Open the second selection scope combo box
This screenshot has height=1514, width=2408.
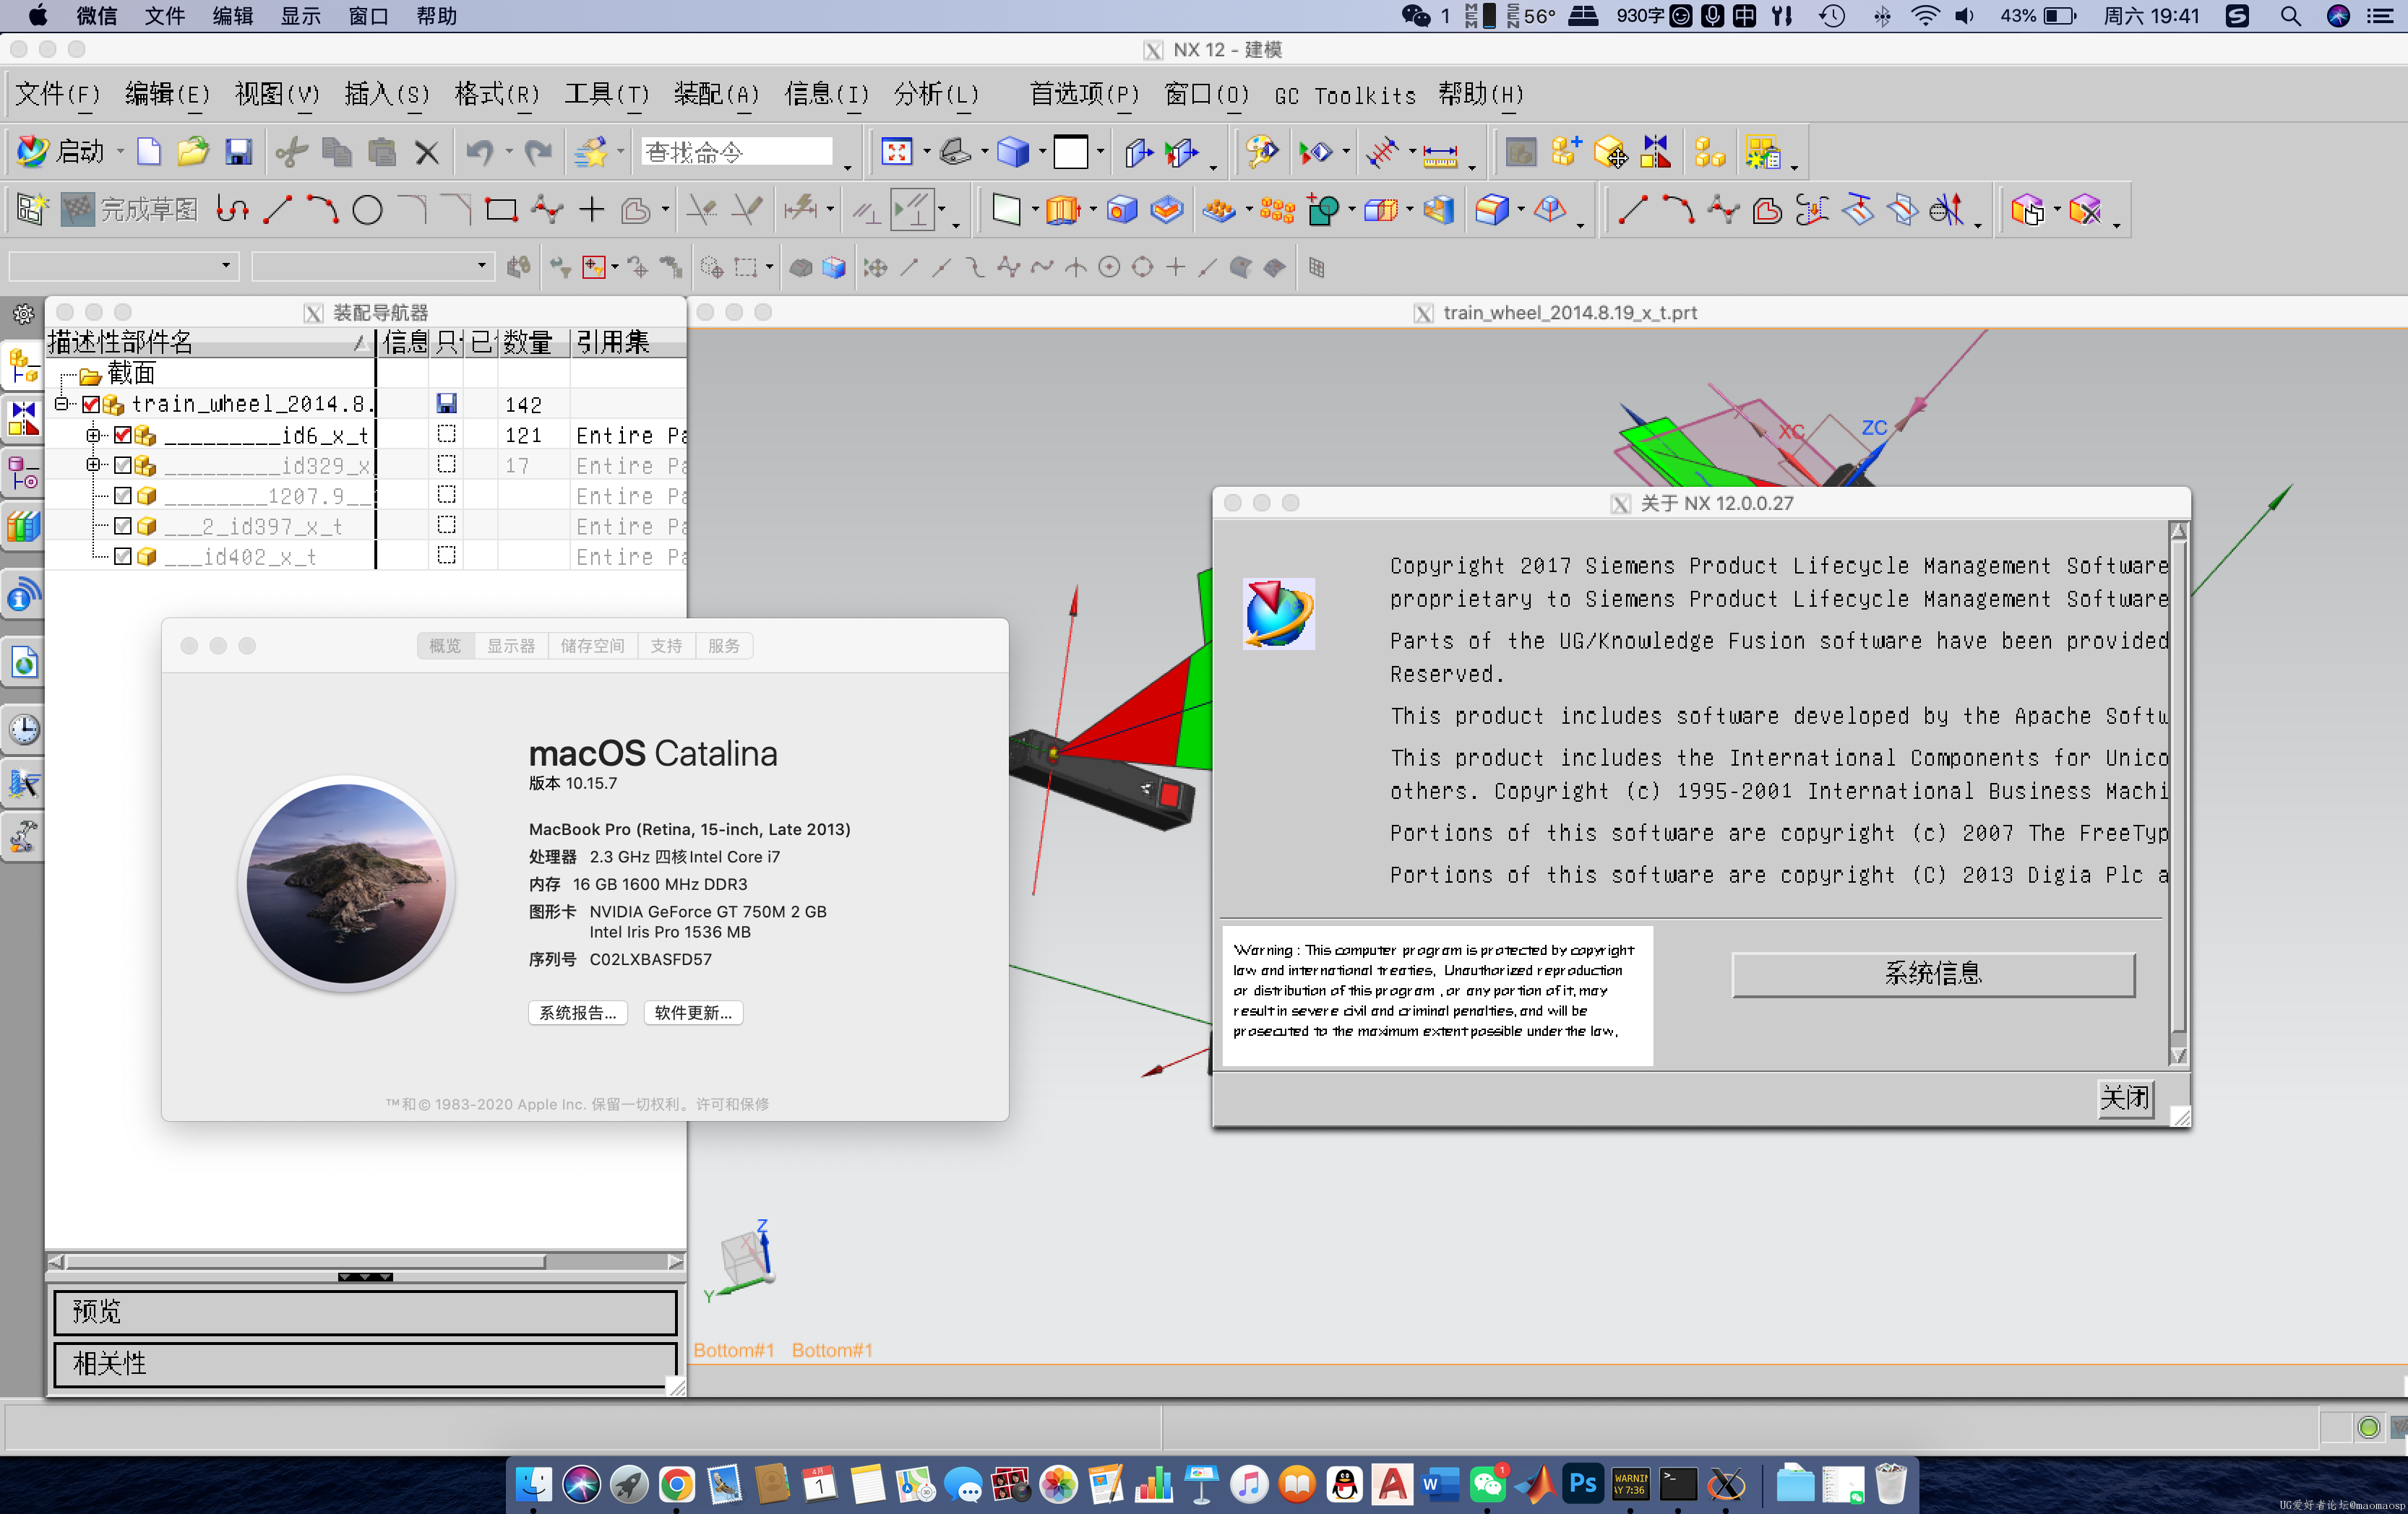373,266
